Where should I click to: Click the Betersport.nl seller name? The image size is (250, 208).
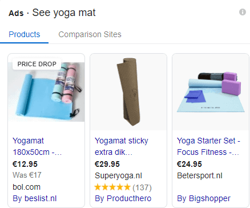[200, 175]
